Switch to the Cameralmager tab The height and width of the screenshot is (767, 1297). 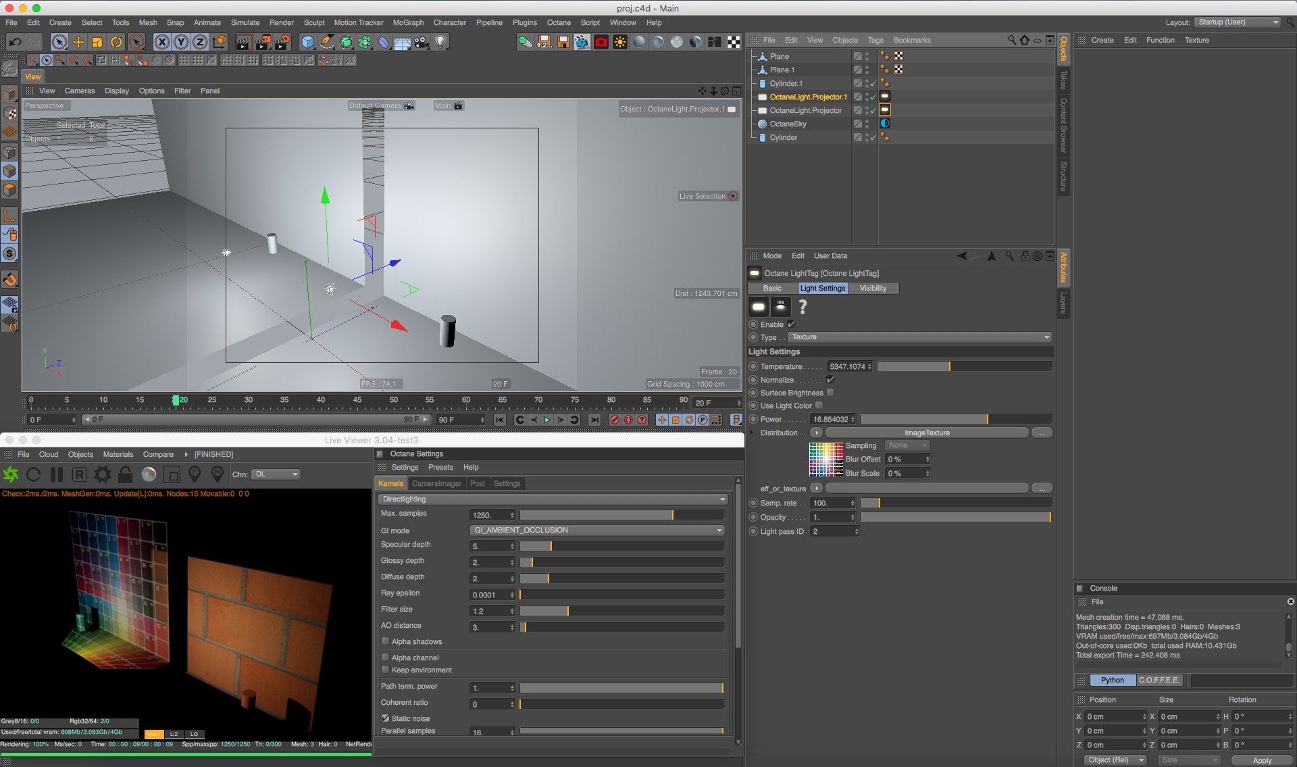[x=436, y=484]
